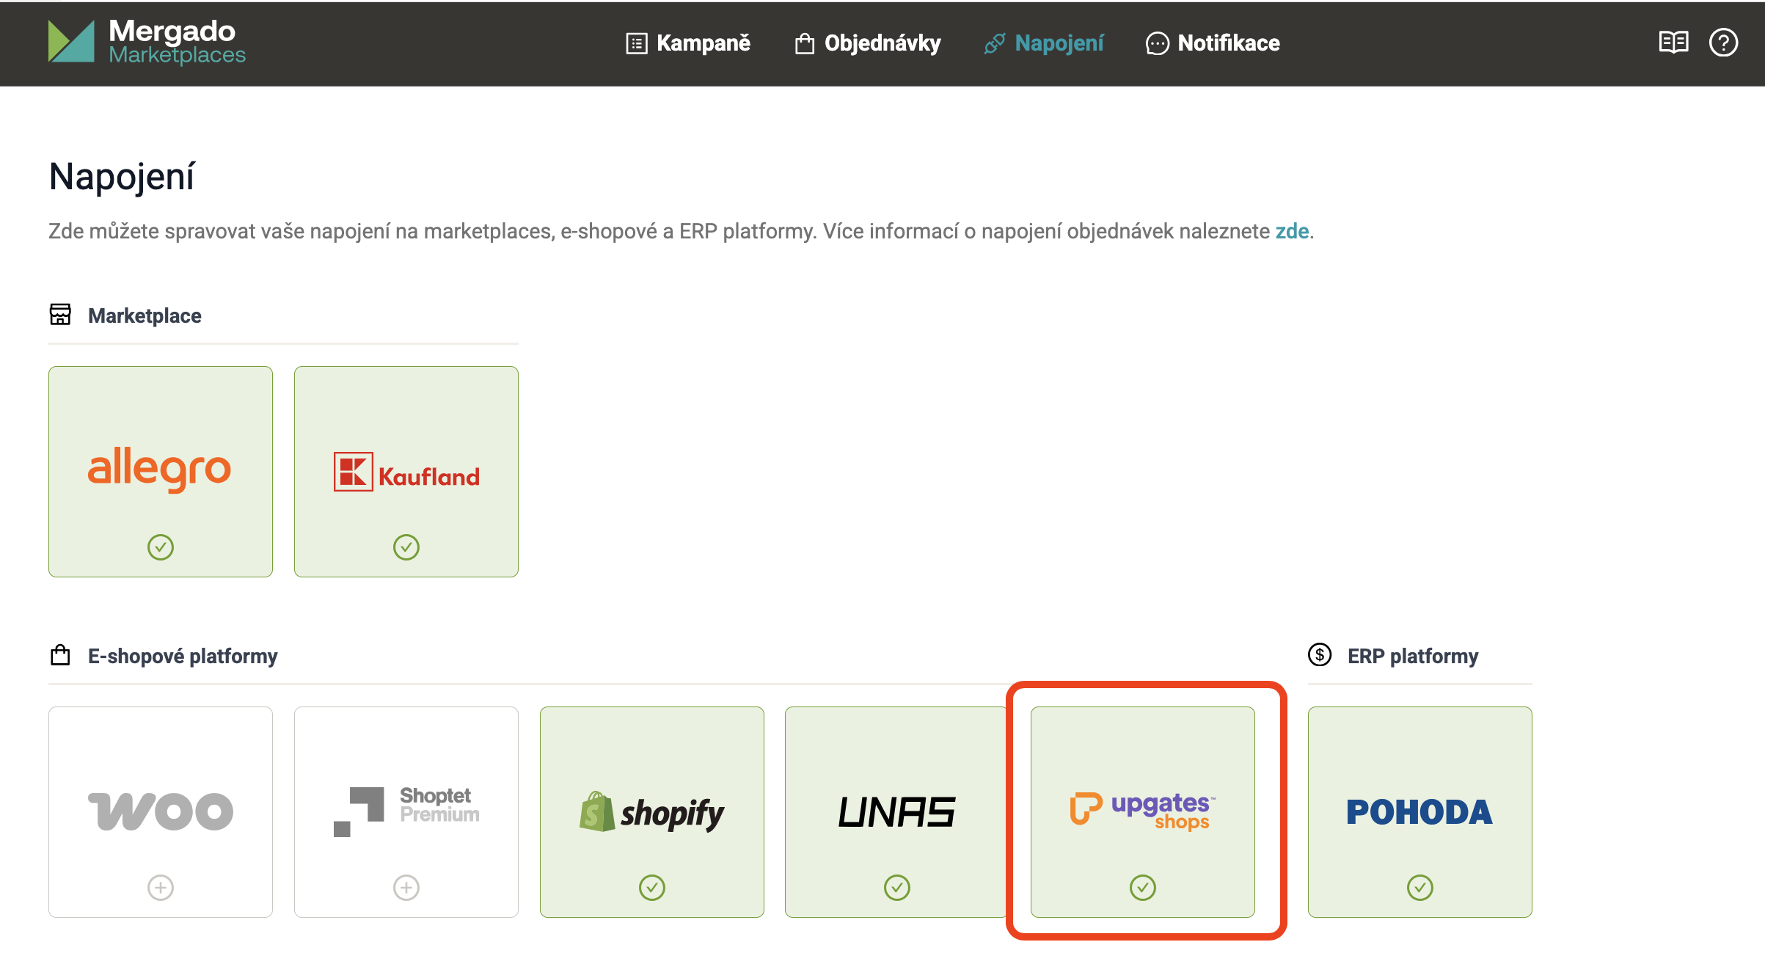The image size is (1765, 964).
Task: Select the UNAS platform card
Action: click(896, 811)
